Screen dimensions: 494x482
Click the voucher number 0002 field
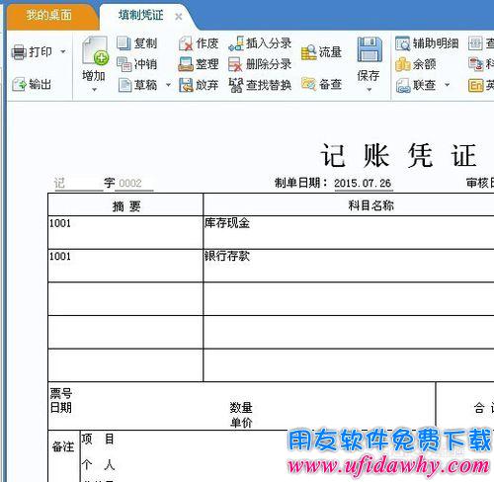point(134,183)
